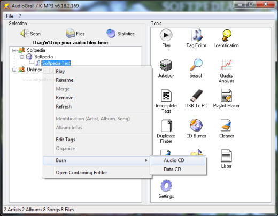Click the Files folder icon
Viewport: 278px width, 216px height.
(70, 33)
